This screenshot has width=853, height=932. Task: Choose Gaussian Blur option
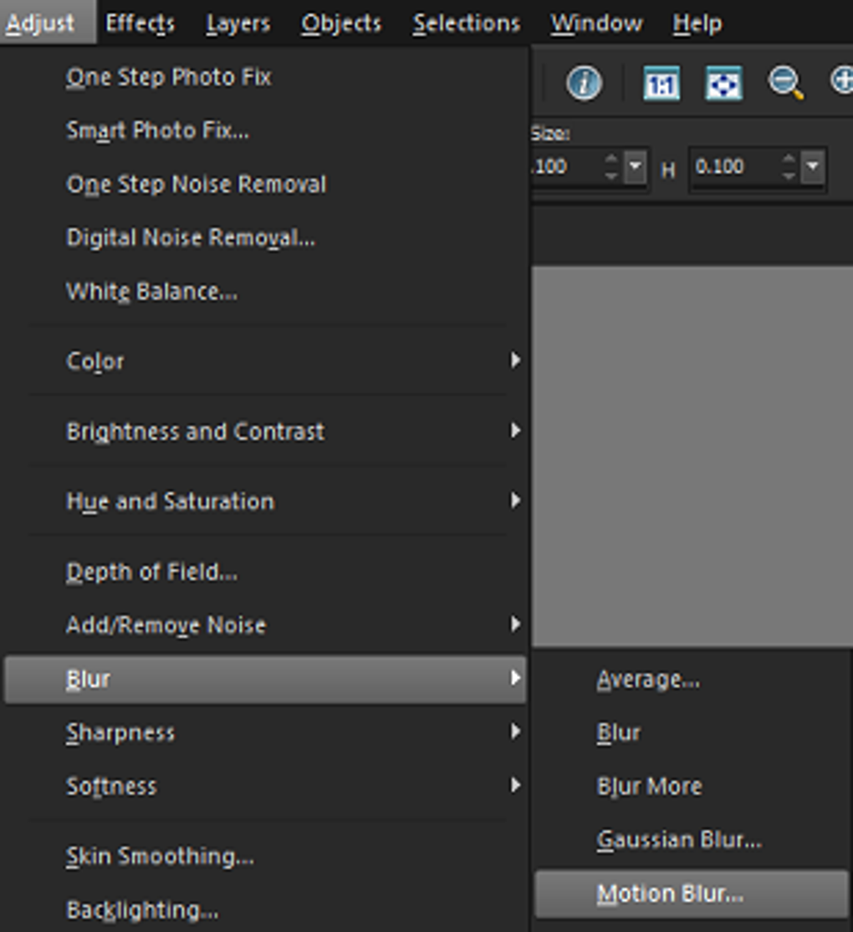[x=679, y=839]
